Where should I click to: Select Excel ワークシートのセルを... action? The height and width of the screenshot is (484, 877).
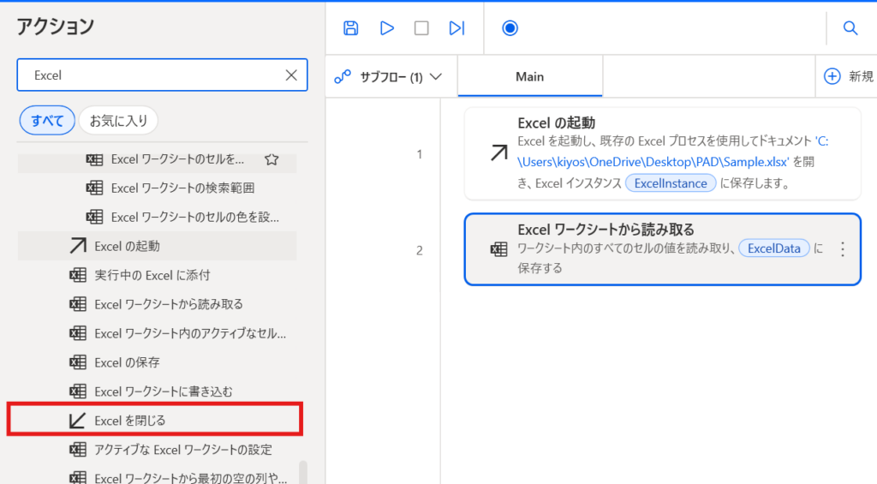click(x=158, y=159)
